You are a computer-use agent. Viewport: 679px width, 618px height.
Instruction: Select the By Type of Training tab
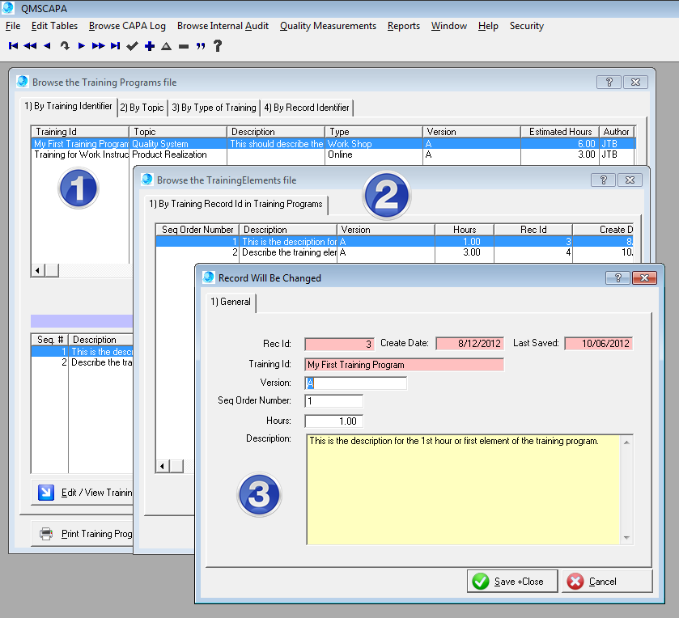[x=214, y=108]
